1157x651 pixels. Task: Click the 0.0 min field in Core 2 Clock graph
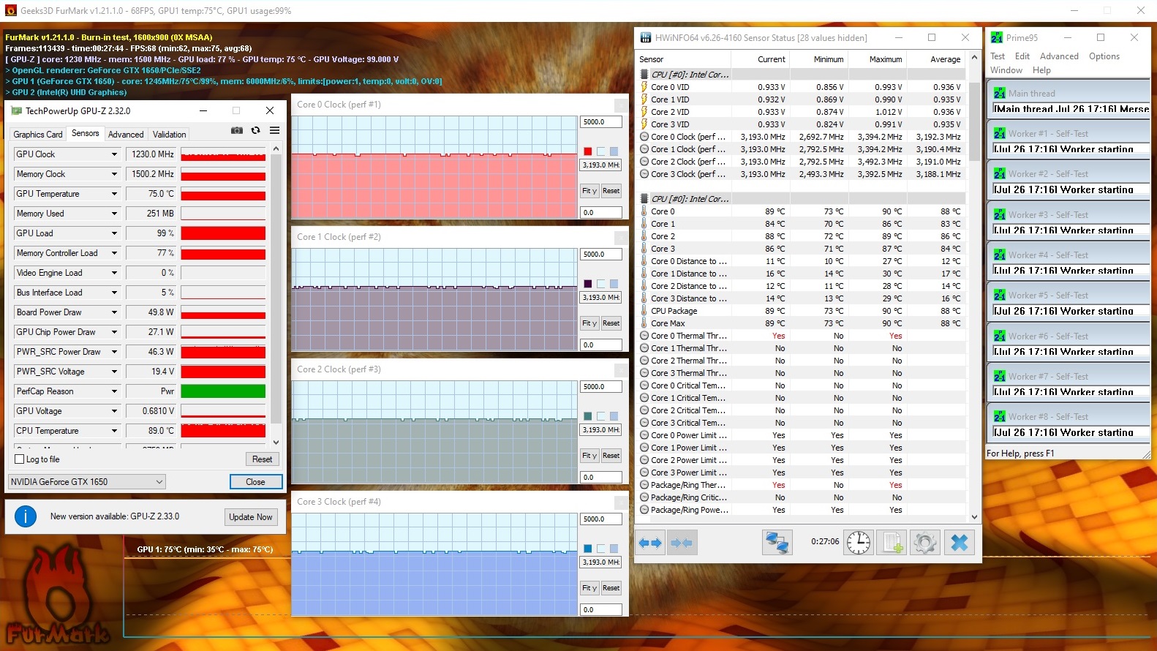click(601, 478)
